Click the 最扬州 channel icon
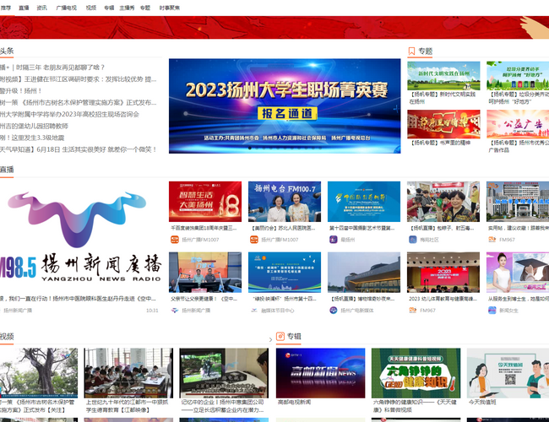549x422 pixels. pos(333,240)
